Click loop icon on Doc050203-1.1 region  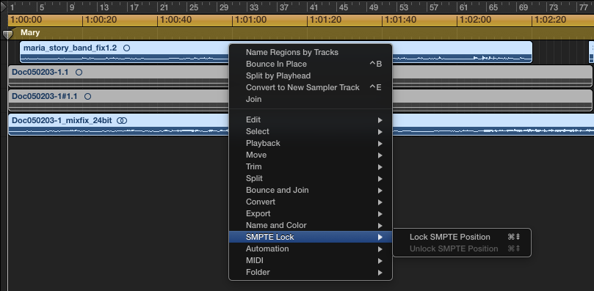pyautogui.click(x=79, y=72)
